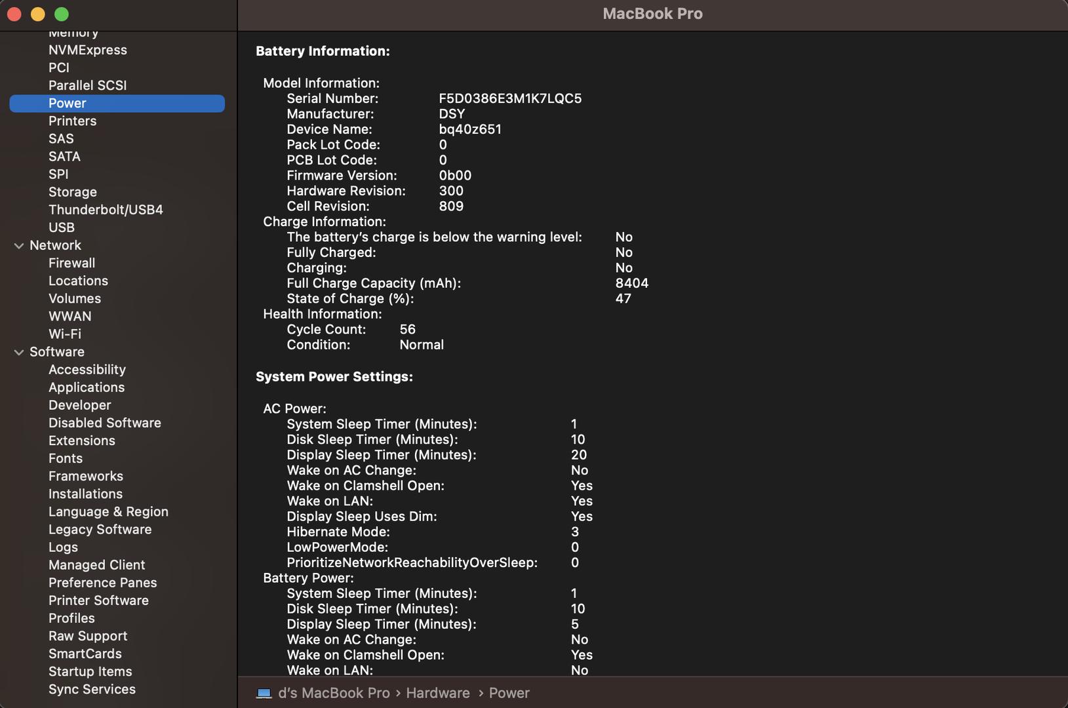1068x708 pixels.
Task: Show Startup Items entry
Action: click(90, 671)
